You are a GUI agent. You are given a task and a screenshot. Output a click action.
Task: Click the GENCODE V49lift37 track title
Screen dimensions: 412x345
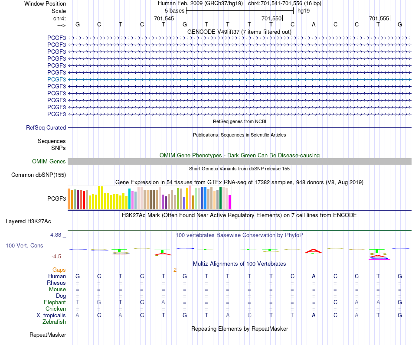click(x=239, y=32)
